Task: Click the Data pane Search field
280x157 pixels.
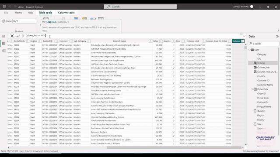Action: pos(263,44)
